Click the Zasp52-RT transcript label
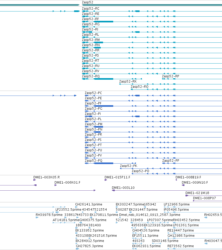Image resolution: width=222 pixels, height=250 pixels. coord(91,61)
